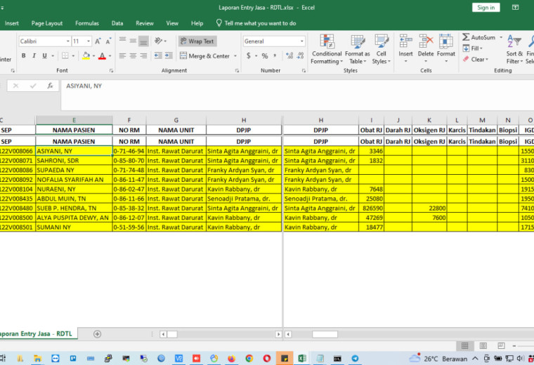Toggle Italic formatting
This screenshot has height=365, width=534.
34,55
